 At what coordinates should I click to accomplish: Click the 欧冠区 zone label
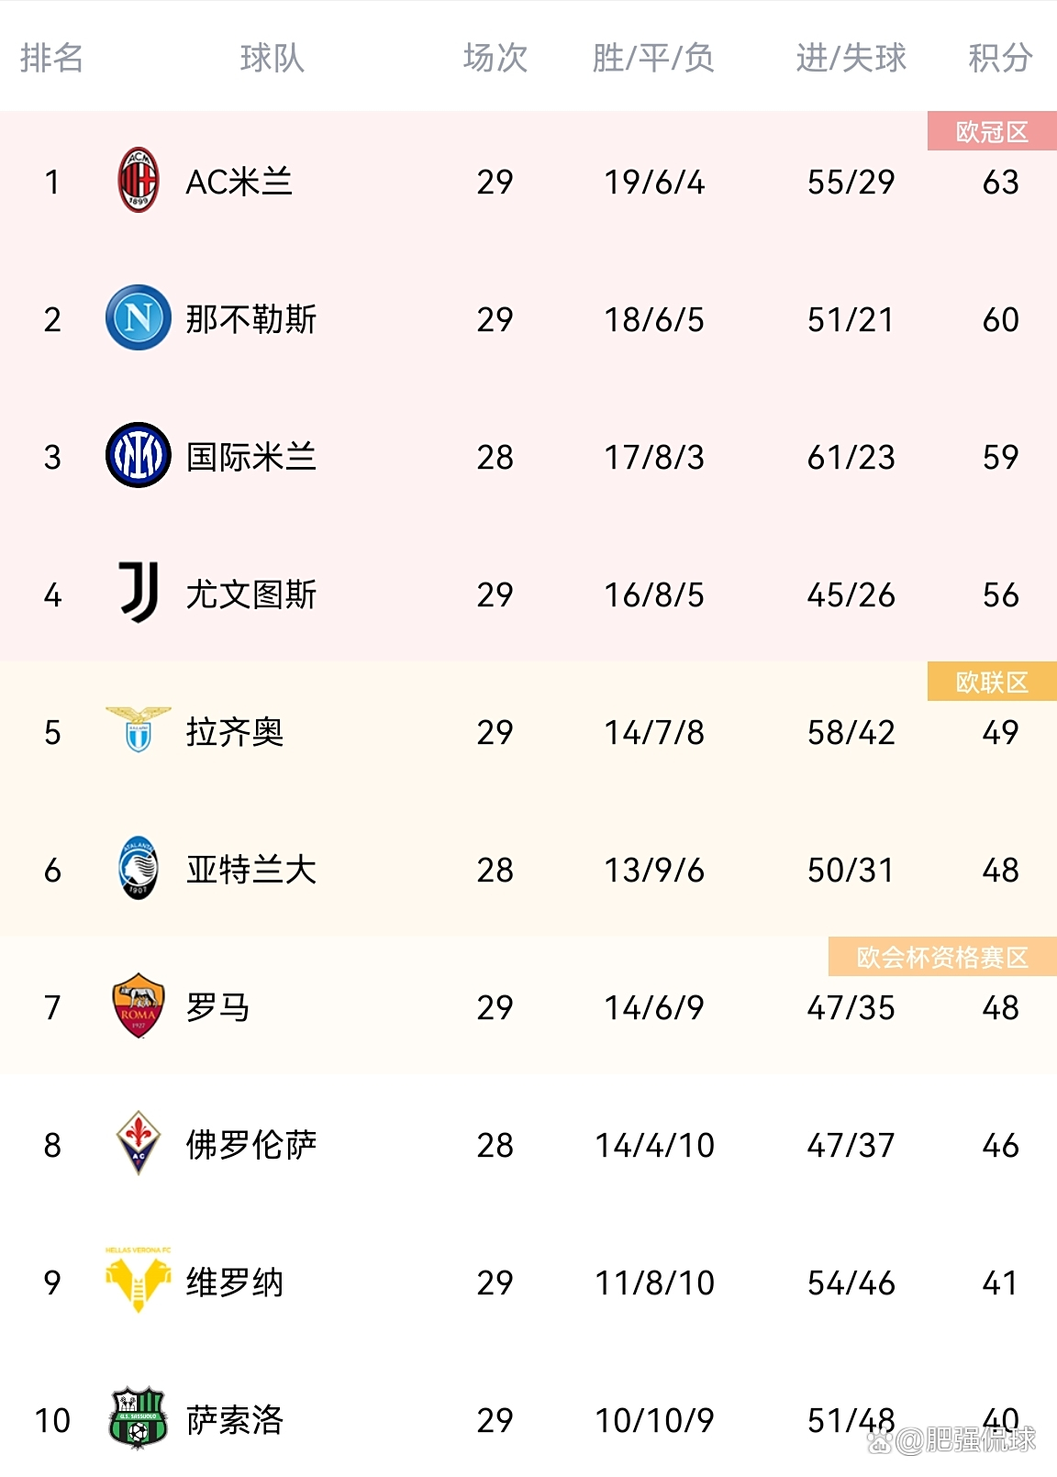pyautogui.click(x=992, y=131)
